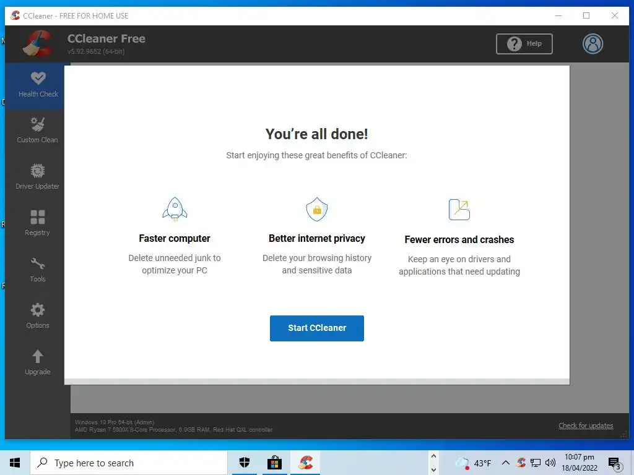Click "Fewer errors and crashes" heading text
This screenshot has height=475, width=634.
pos(459,239)
